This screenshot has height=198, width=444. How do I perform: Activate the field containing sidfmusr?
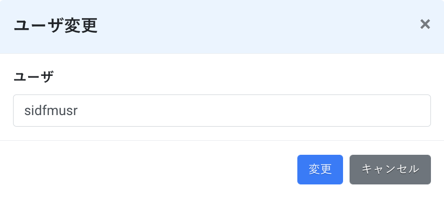pos(222,111)
